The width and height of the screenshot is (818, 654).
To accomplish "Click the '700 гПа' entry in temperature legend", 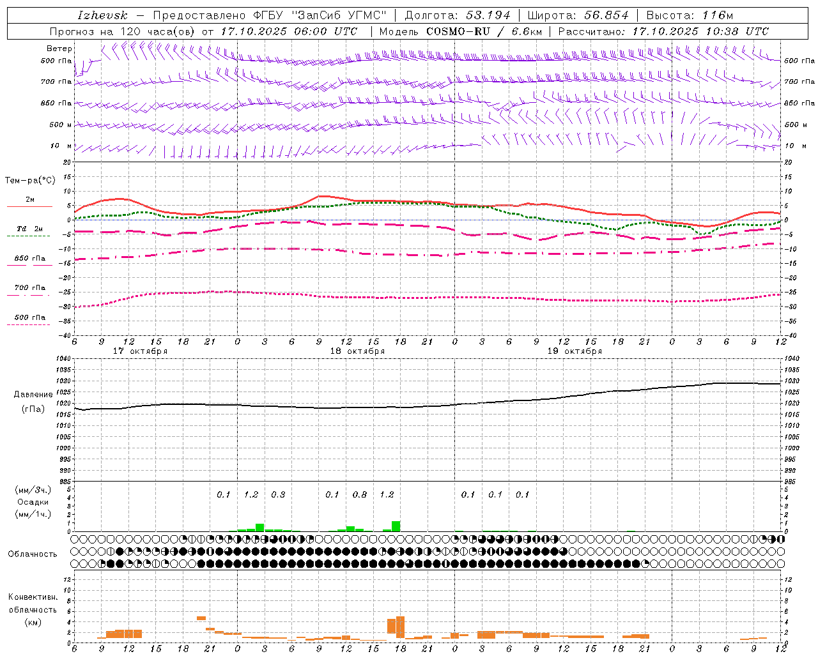I will pyautogui.click(x=30, y=288).
